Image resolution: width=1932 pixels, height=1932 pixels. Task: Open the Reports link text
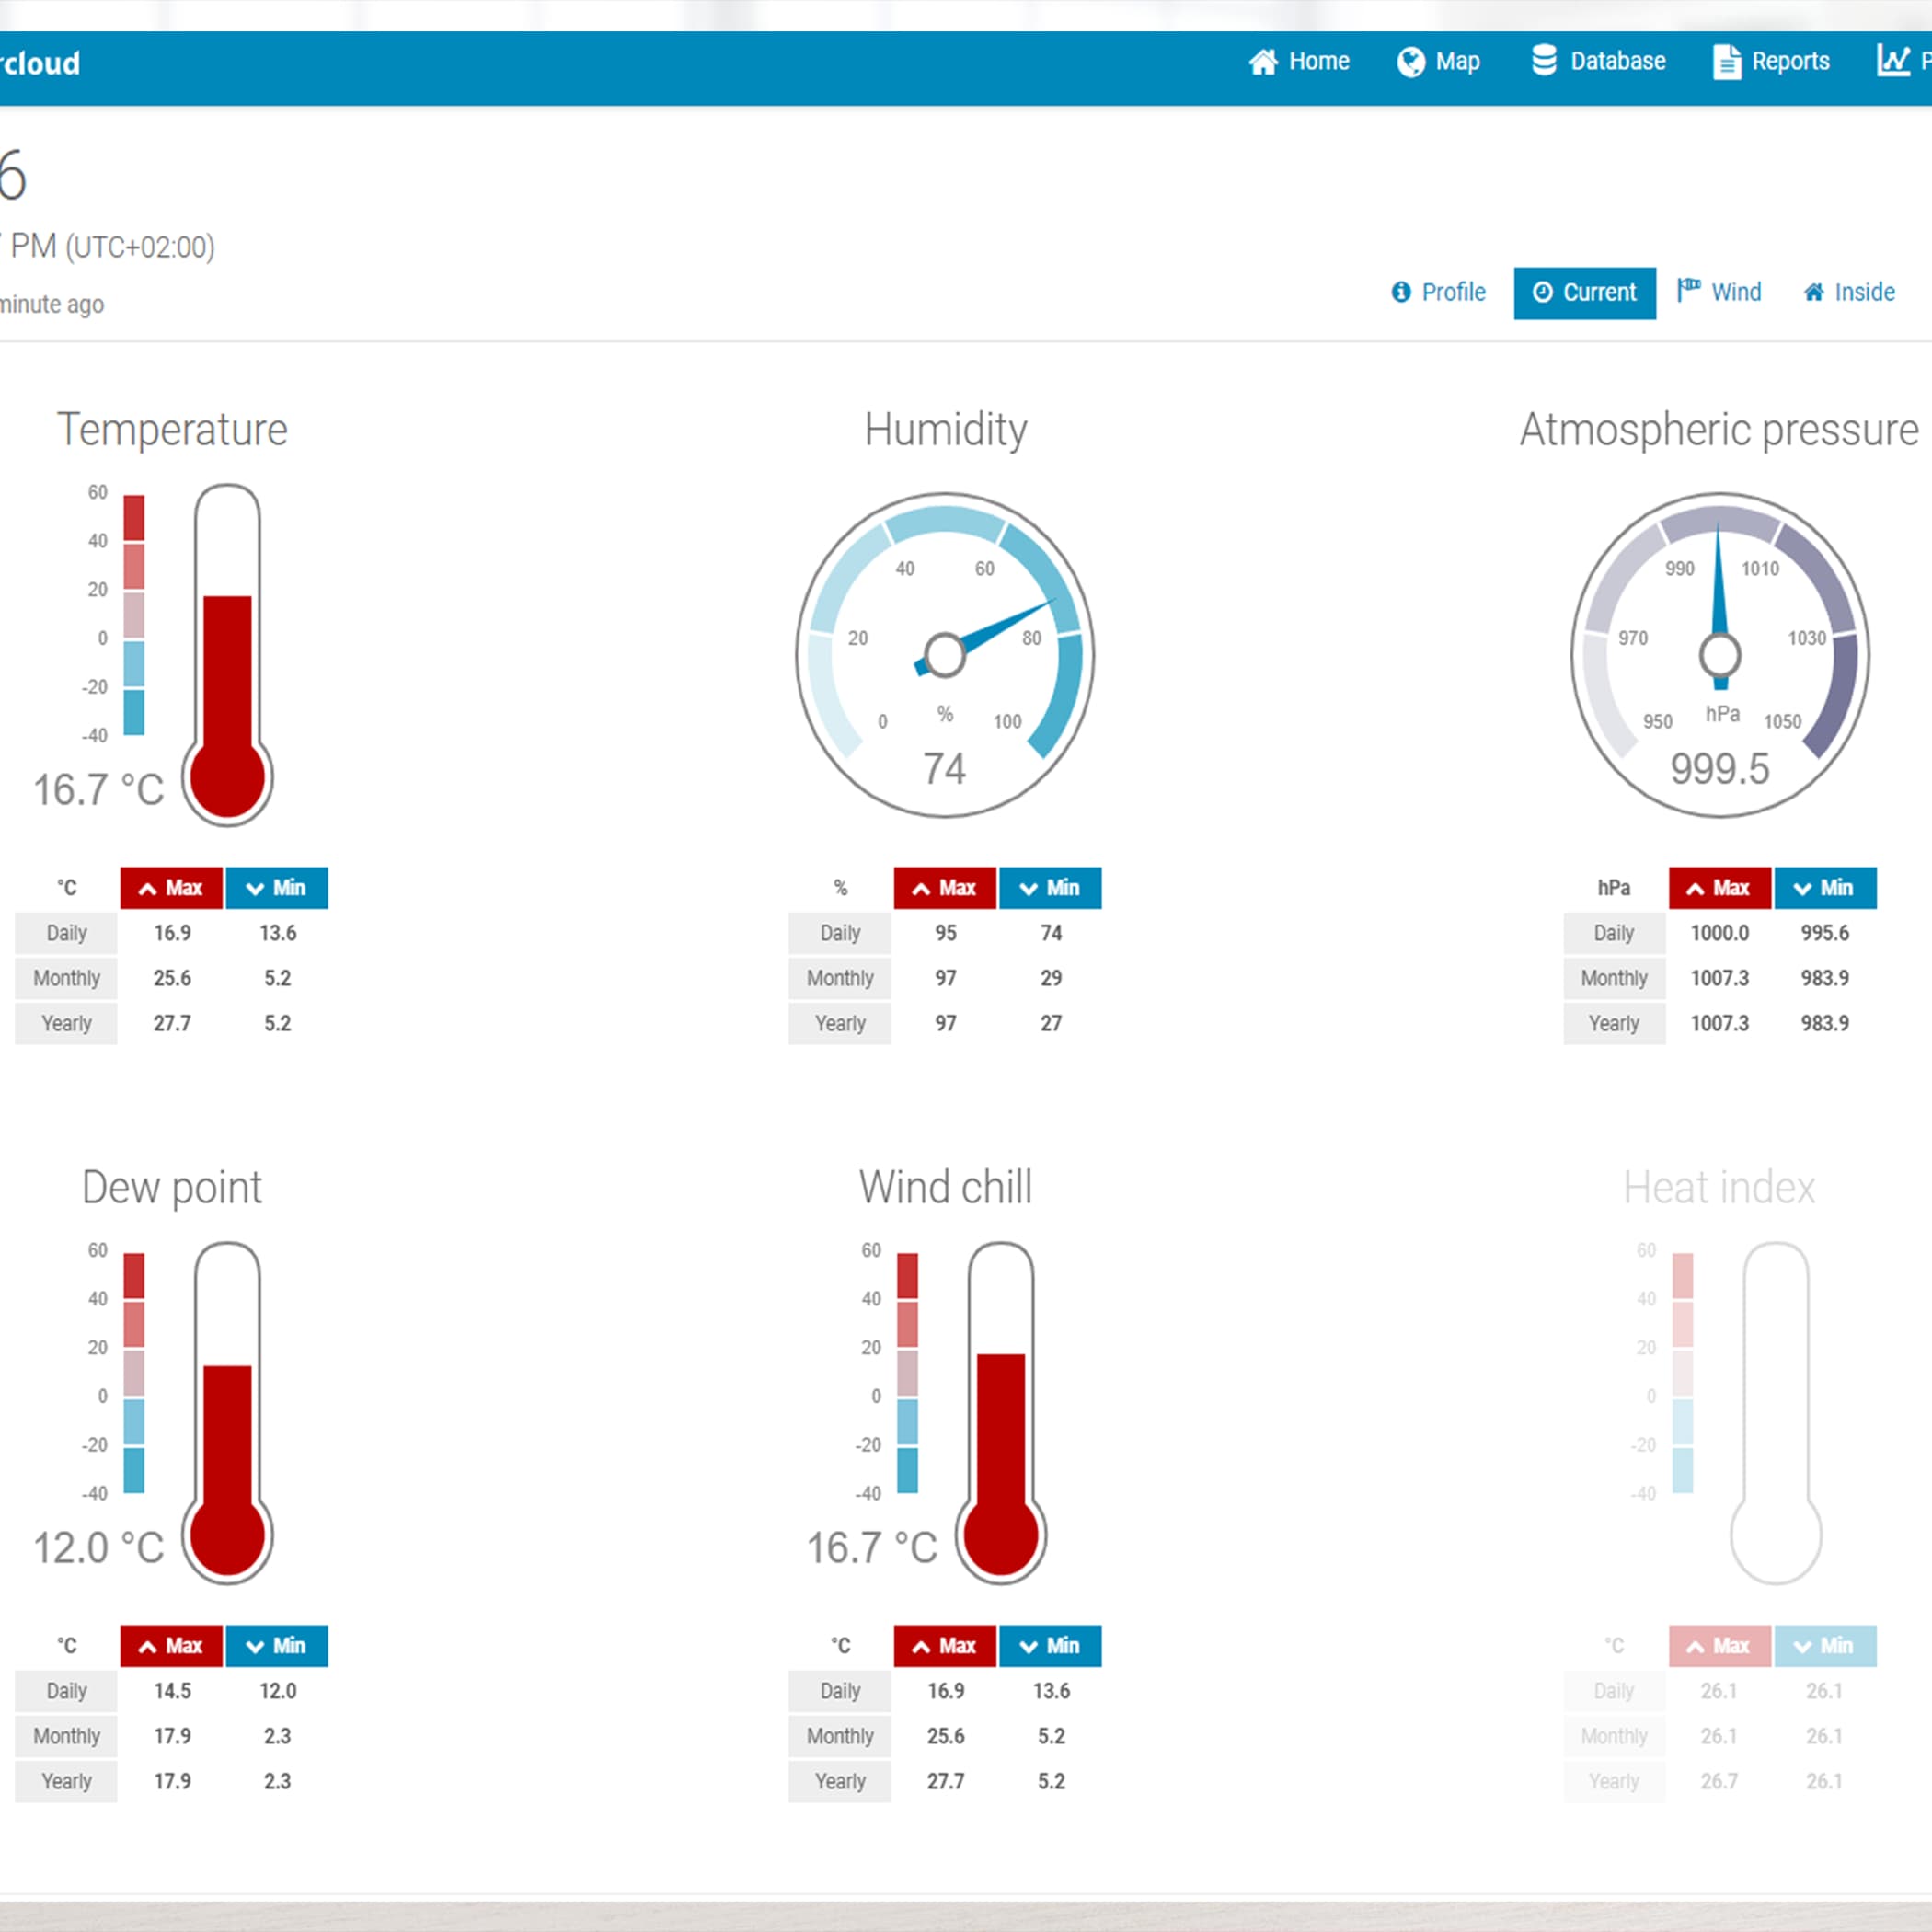click(1790, 62)
